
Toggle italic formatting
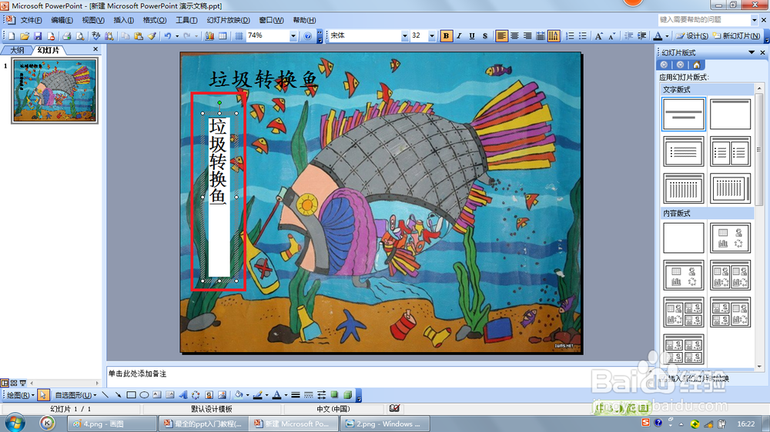(x=459, y=36)
